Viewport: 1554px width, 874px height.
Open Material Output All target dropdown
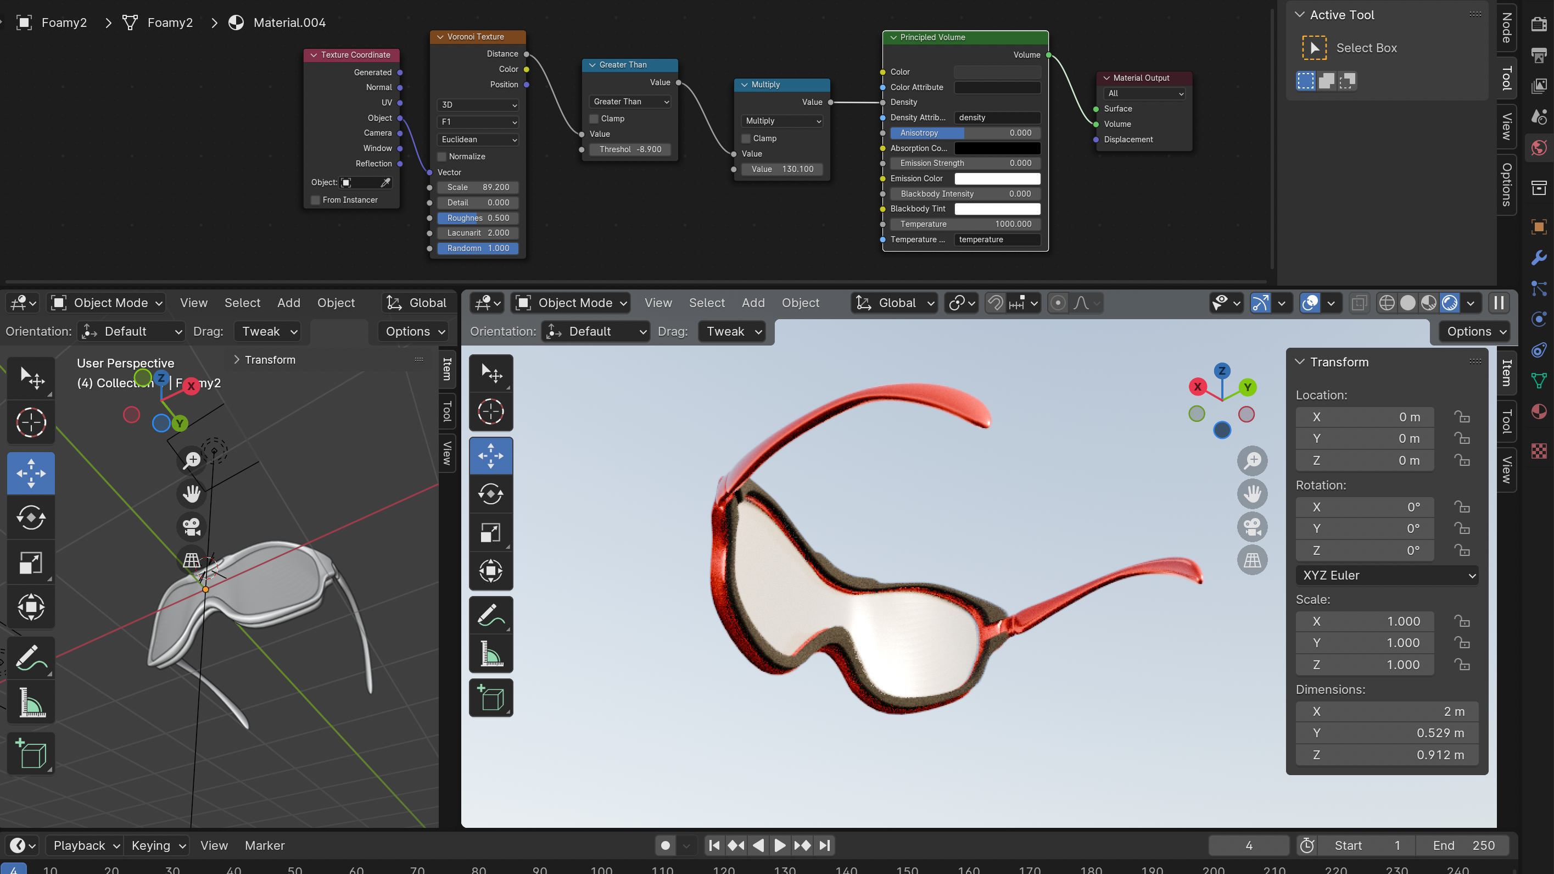point(1144,93)
